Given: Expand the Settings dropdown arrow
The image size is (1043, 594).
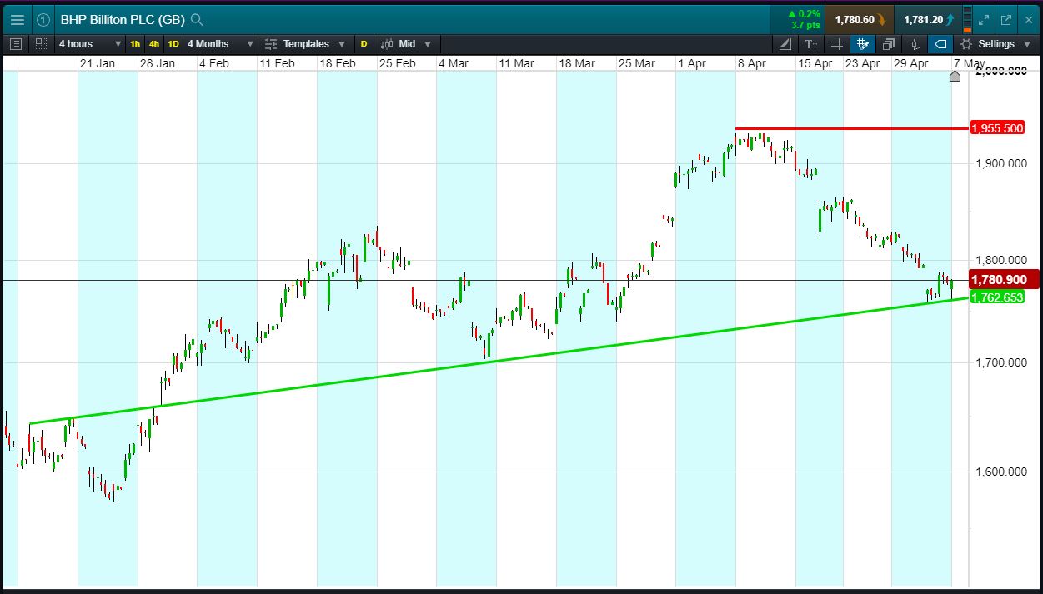Looking at the screenshot, I should click(x=1026, y=44).
